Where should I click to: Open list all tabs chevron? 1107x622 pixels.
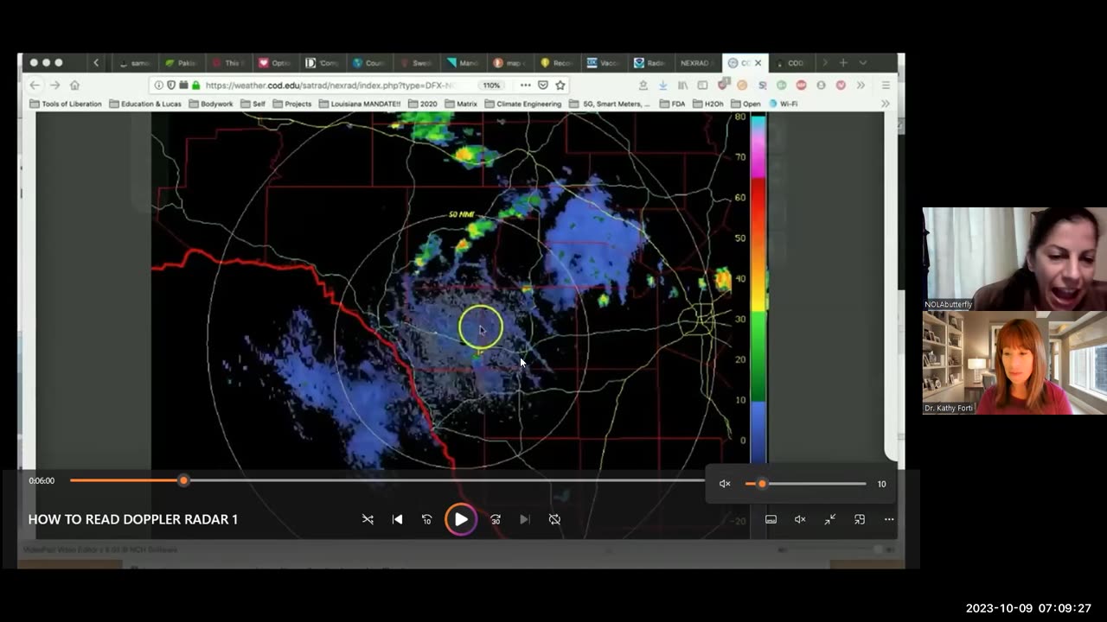click(862, 63)
